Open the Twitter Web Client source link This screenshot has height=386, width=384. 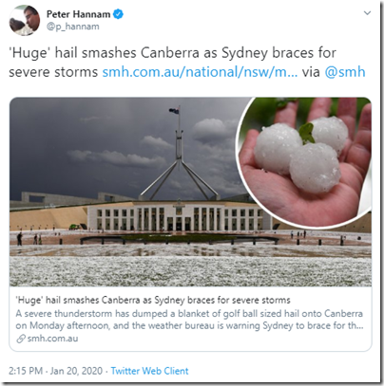[149, 371]
